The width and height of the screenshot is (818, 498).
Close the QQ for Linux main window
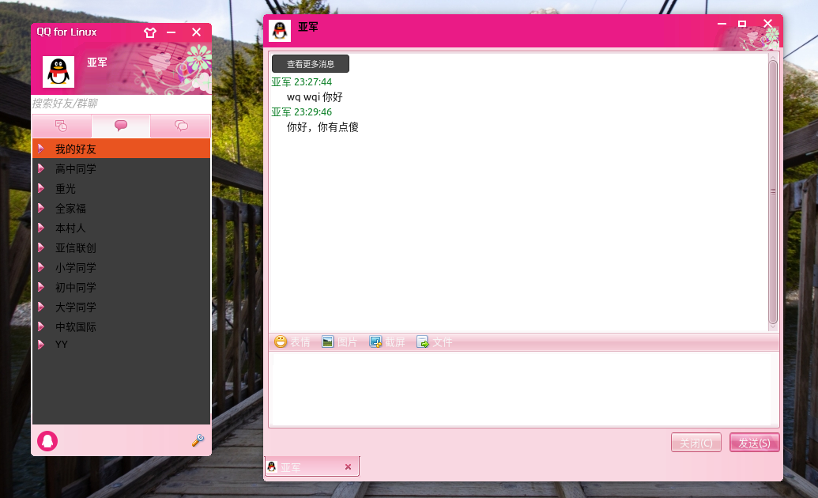[x=196, y=32]
